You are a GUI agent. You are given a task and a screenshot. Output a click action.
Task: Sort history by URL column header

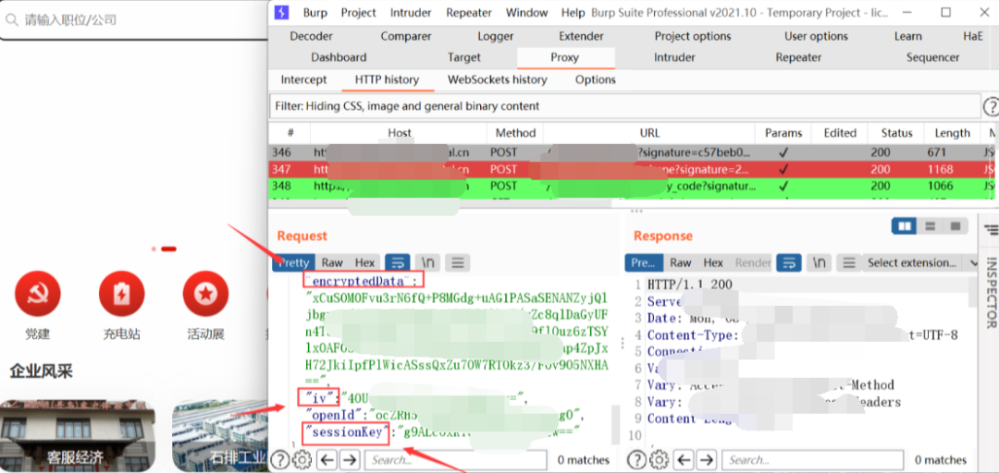click(x=650, y=133)
